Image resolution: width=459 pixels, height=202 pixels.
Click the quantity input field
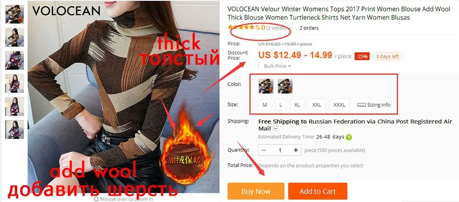(x=280, y=150)
